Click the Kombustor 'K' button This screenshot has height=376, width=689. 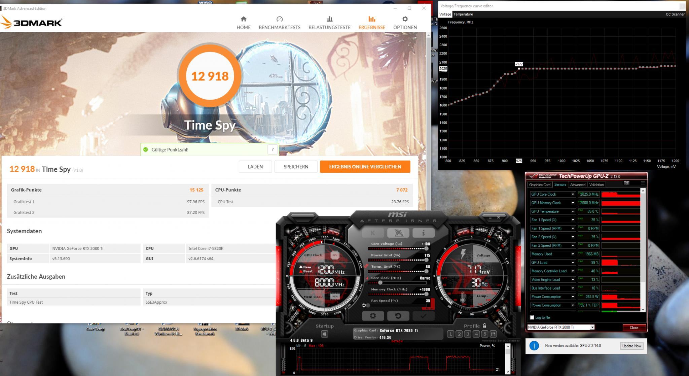coord(373,233)
